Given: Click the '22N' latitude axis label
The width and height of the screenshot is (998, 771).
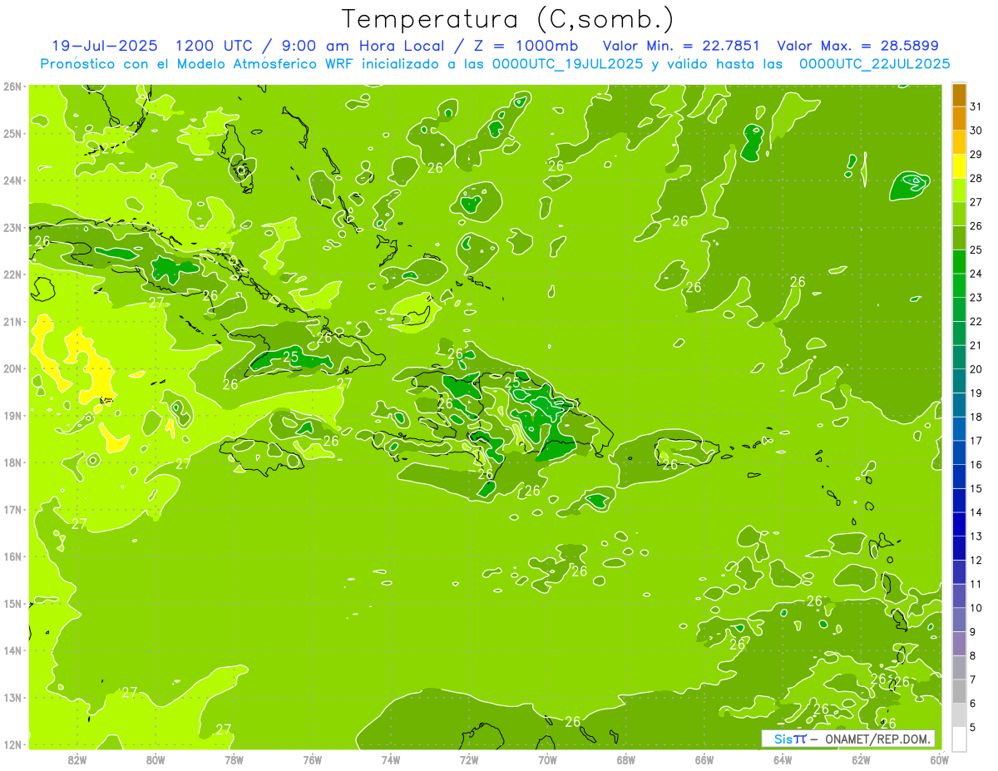Looking at the screenshot, I should 12,274.
